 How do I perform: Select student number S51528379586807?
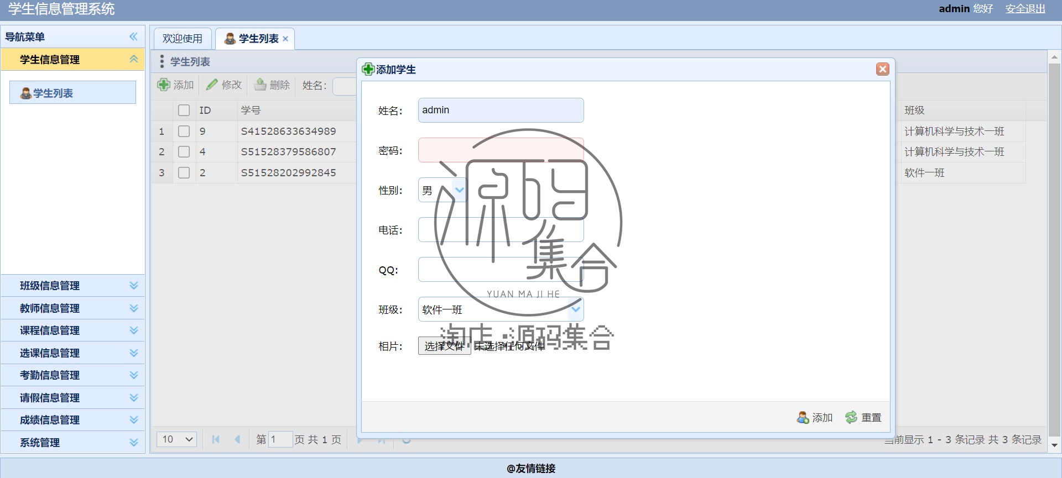click(x=288, y=151)
